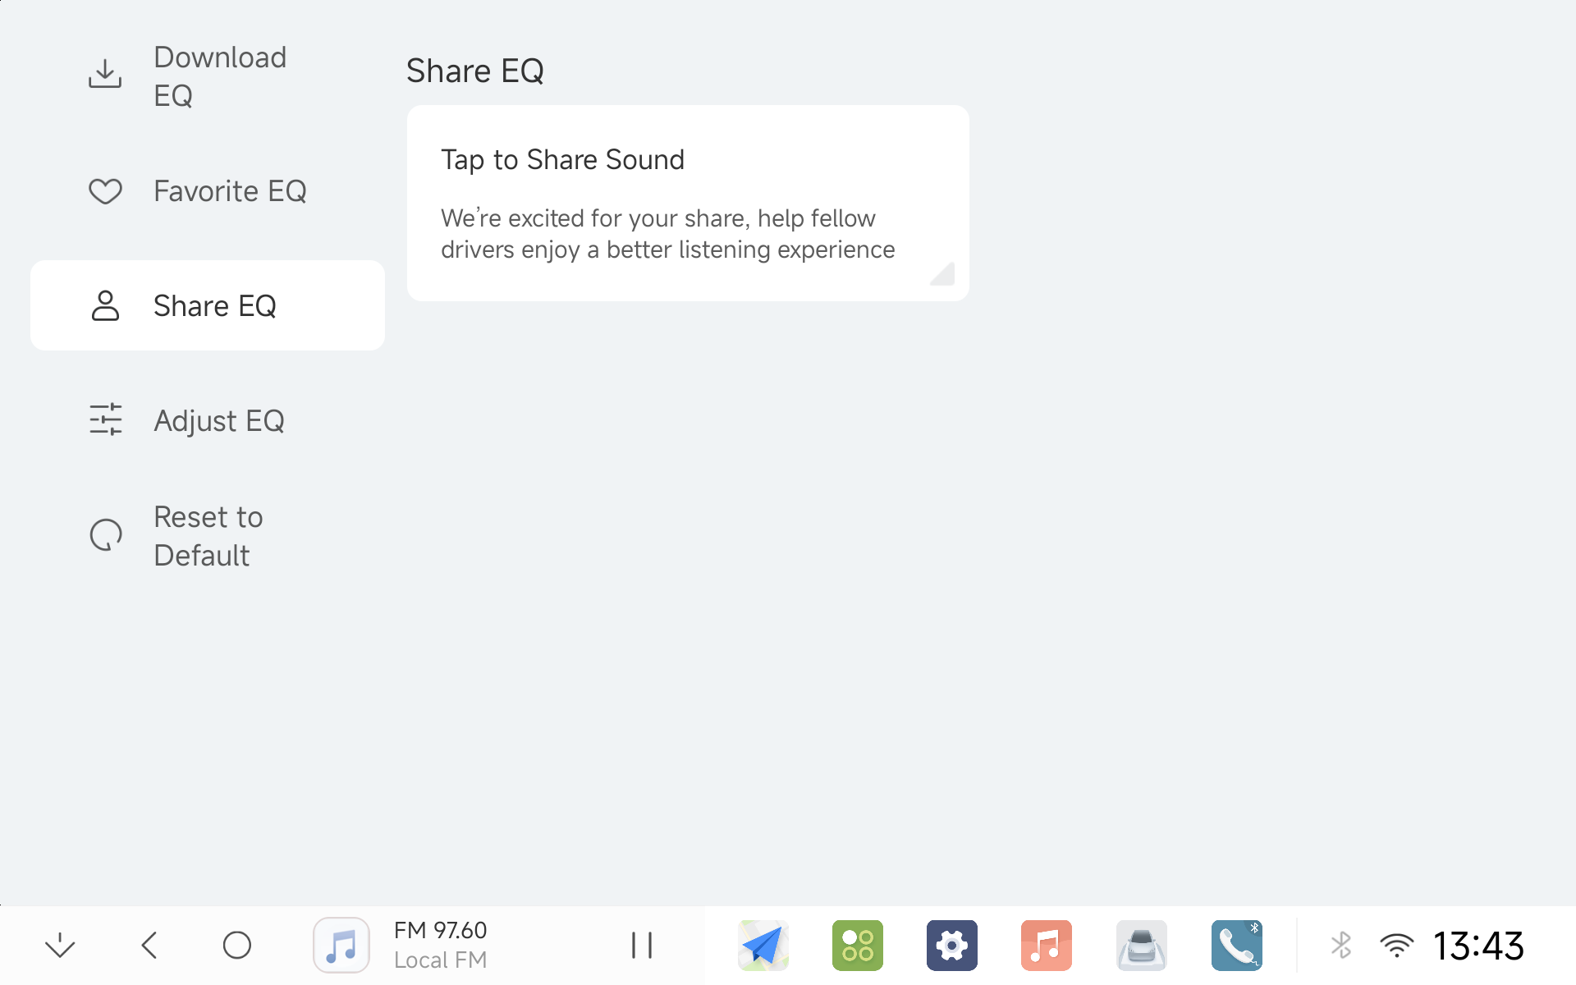Open the settings gear app
The height and width of the screenshot is (985, 1576).
[952, 946]
